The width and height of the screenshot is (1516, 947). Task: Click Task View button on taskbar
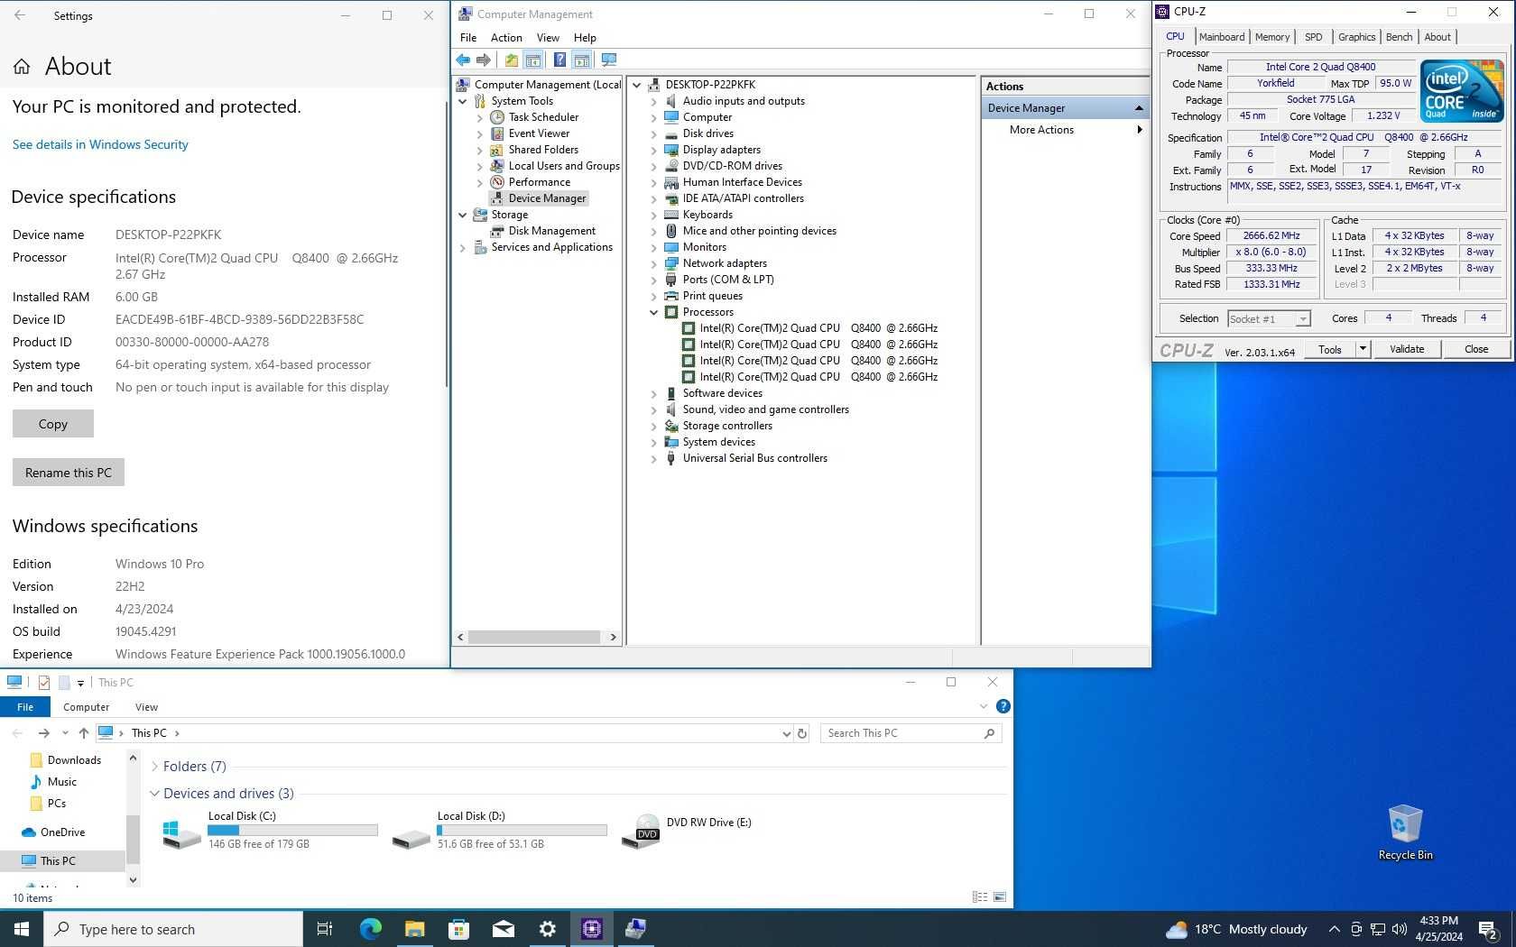point(325,929)
